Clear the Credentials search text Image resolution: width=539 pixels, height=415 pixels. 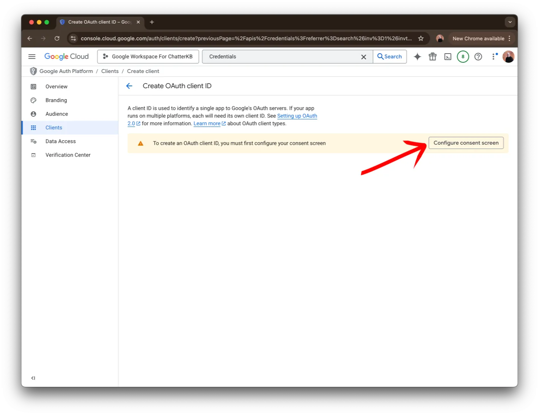[x=364, y=57]
